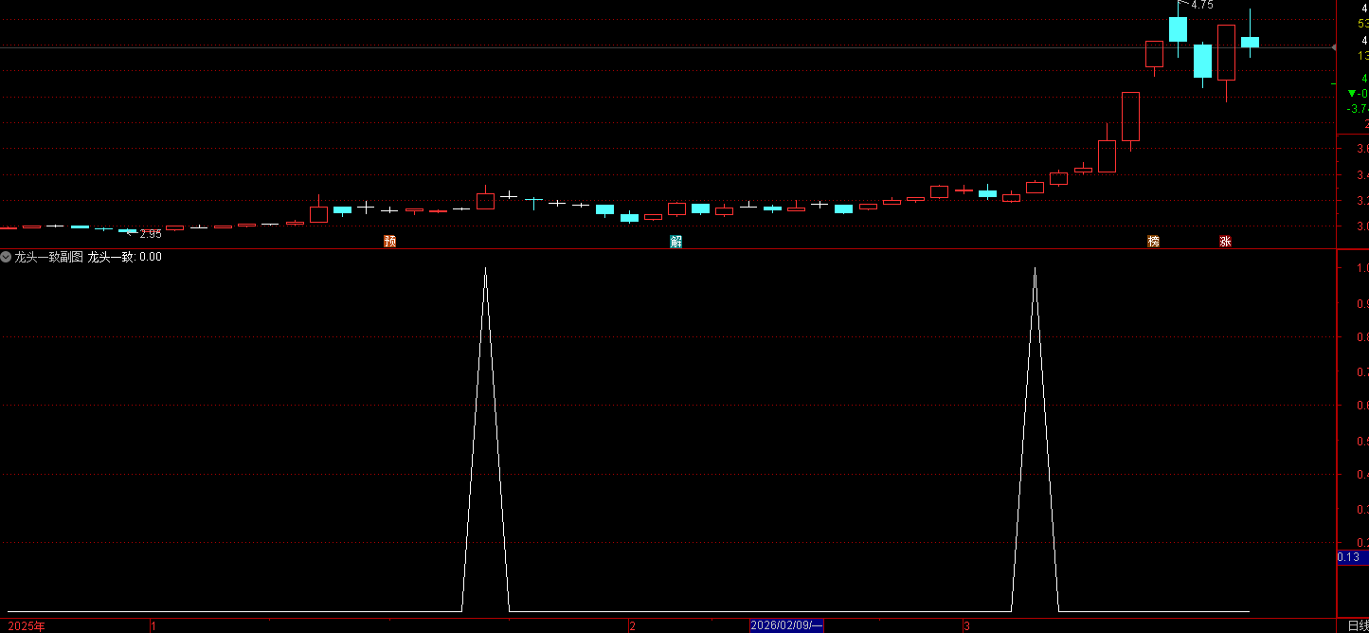Click the 涨 limit-up event marker
The width and height of the screenshot is (1369, 633).
(x=1225, y=242)
